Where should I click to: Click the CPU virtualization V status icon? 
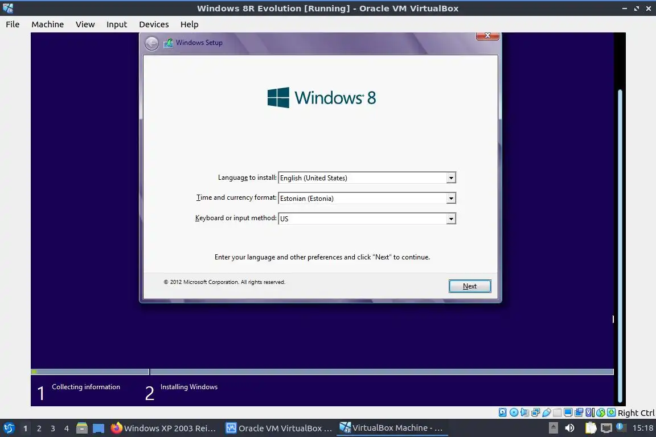(x=590, y=413)
